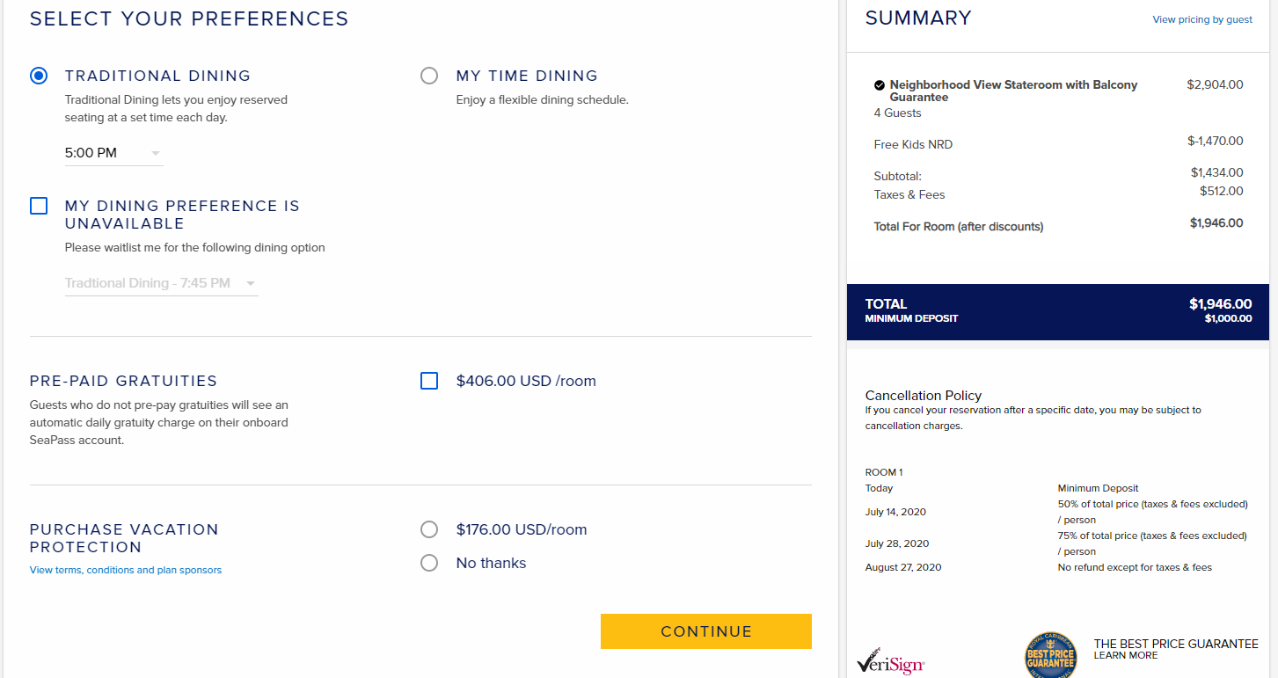1278x678 pixels.
Task: Click the Traditional Dining label text
Action: [x=157, y=76]
